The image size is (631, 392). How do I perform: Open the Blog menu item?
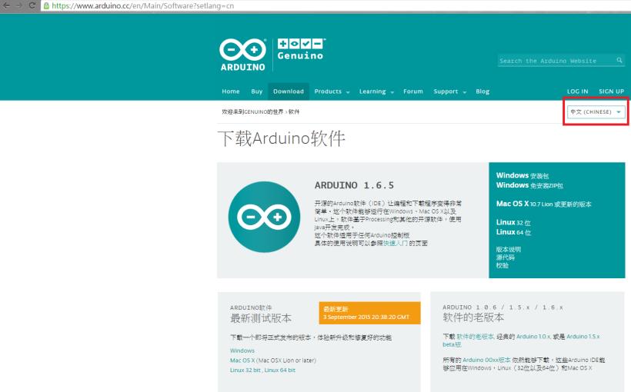point(482,91)
